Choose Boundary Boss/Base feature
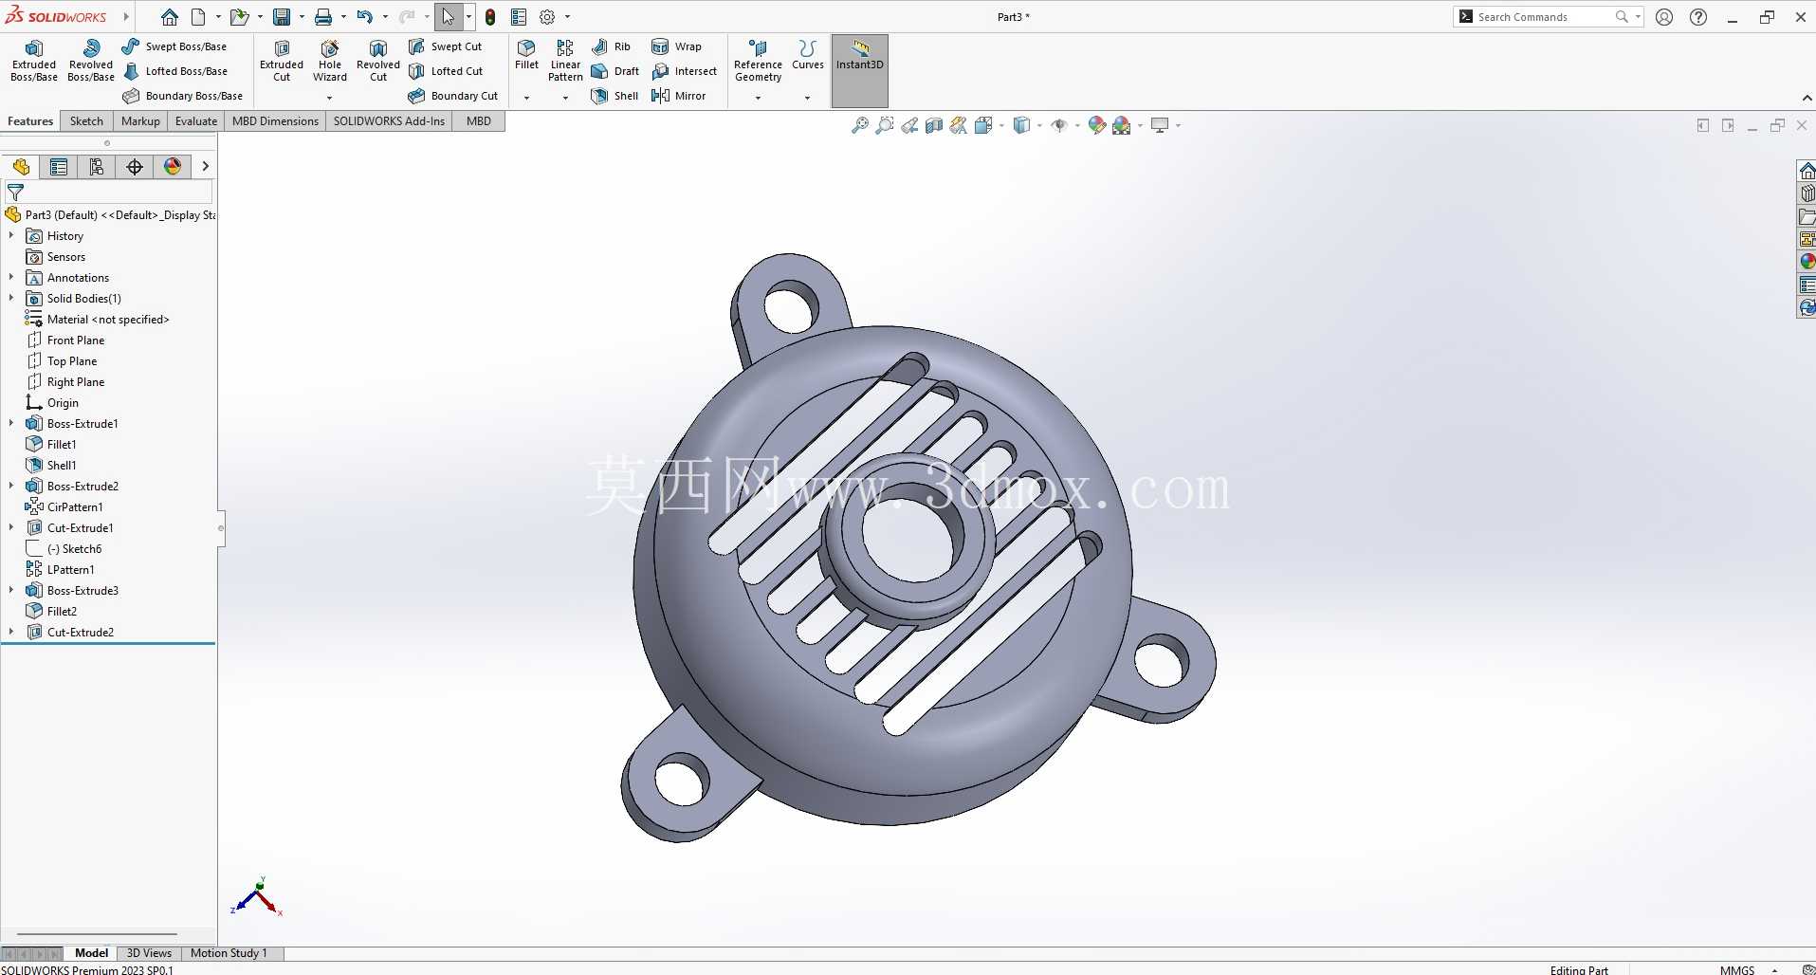1816x975 pixels. tap(182, 96)
